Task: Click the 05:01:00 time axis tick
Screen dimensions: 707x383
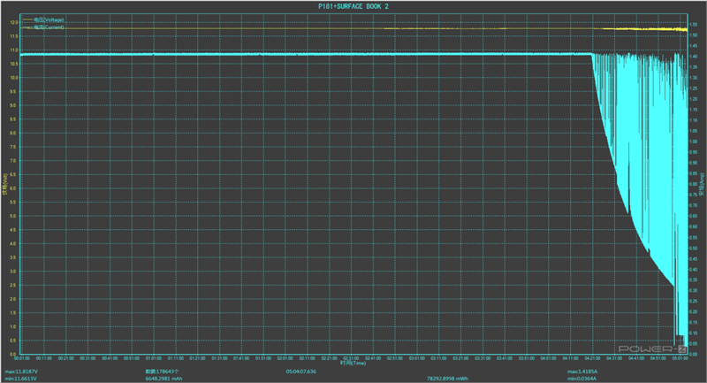Action: (x=680, y=358)
